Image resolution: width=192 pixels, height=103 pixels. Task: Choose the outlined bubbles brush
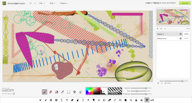pos(83,100)
